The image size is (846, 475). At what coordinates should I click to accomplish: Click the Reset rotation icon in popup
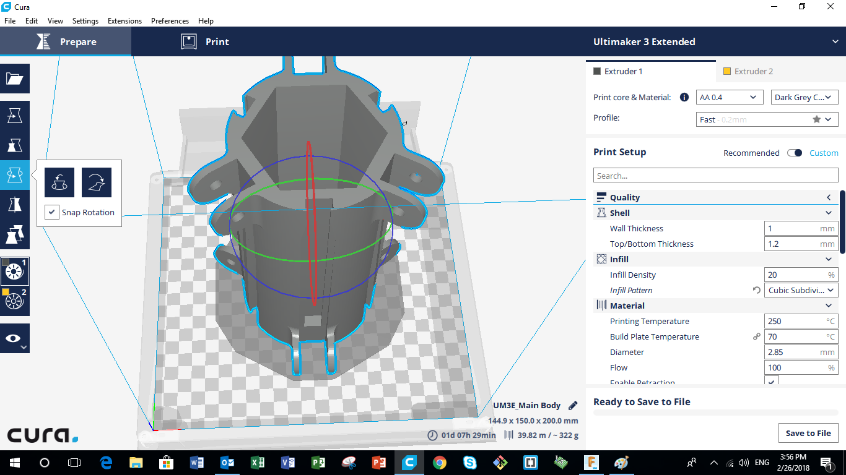pos(59,182)
